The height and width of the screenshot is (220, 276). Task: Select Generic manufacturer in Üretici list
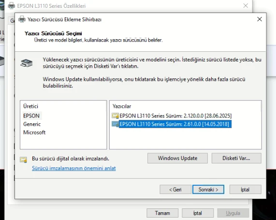pyautogui.click(x=32, y=124)
